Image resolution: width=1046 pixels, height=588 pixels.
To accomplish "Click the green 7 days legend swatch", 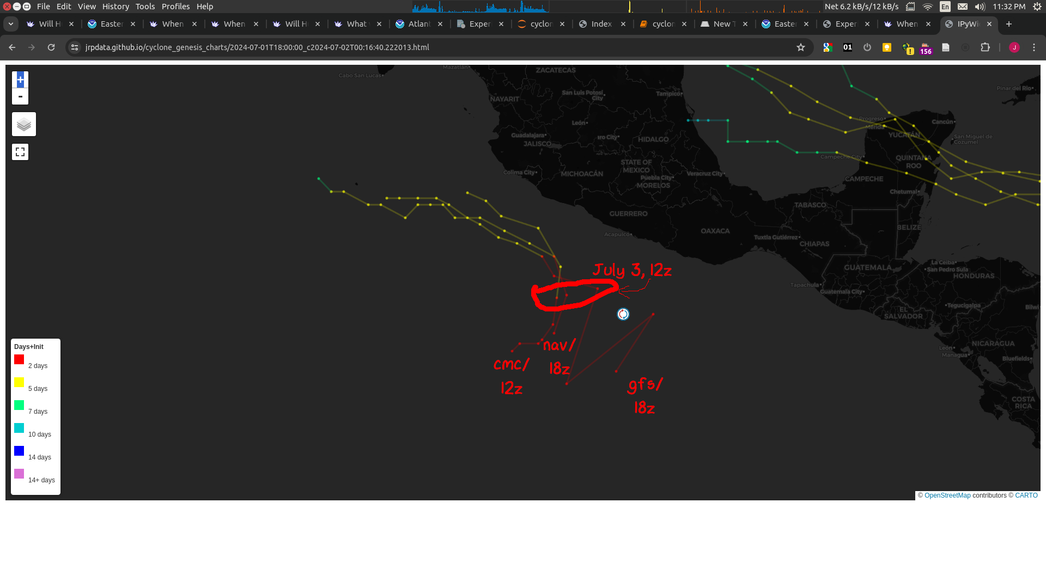I will (x=19, y=405).
